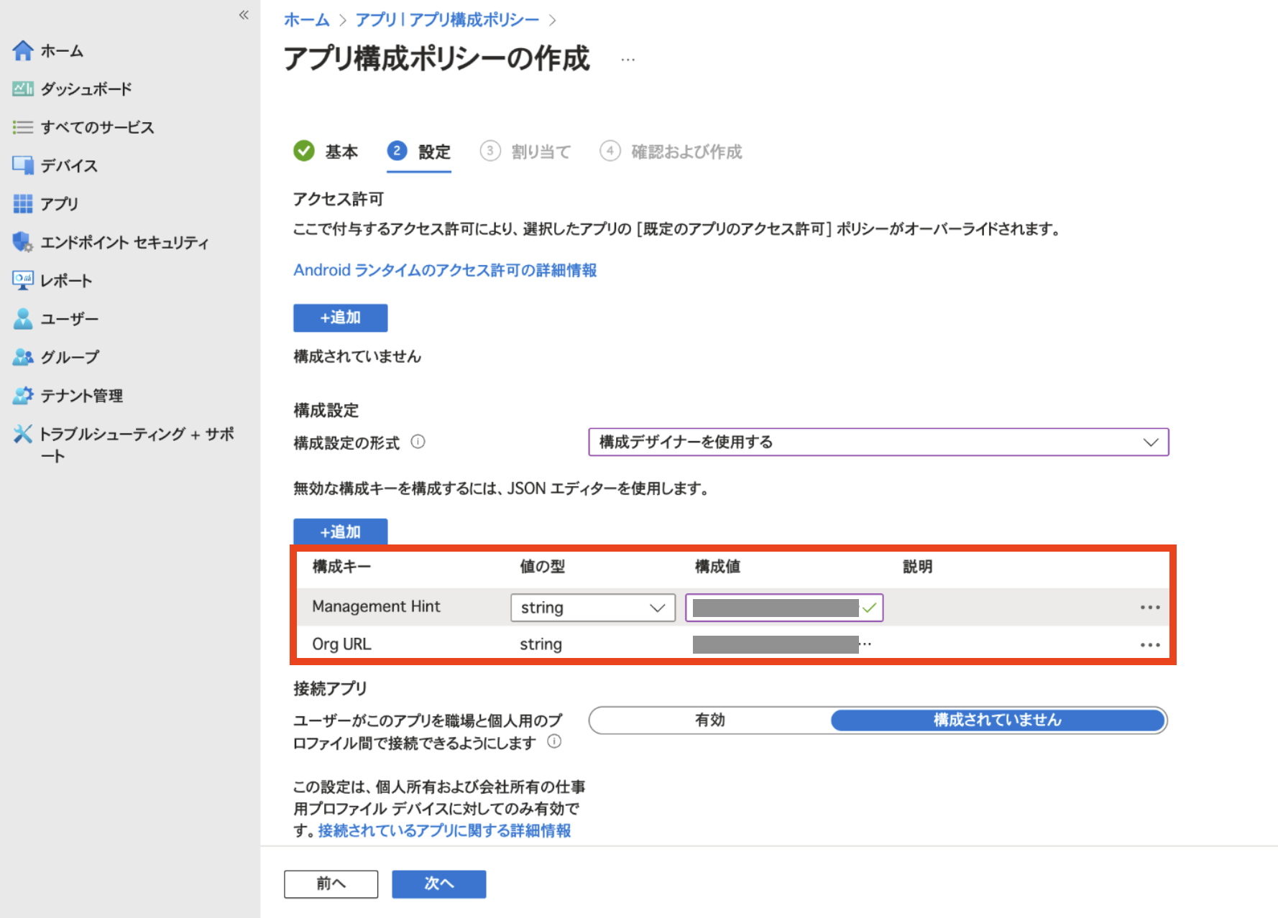Open Endpoint Security shield icon
1278x918 pixels.
22,242
